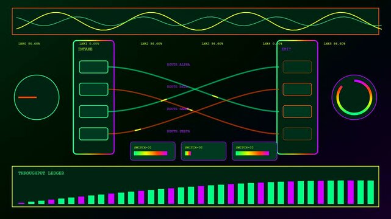Select the top EMIT port slot
The image size is (391, 219).
pyautogui.click(x=297, y=67)
